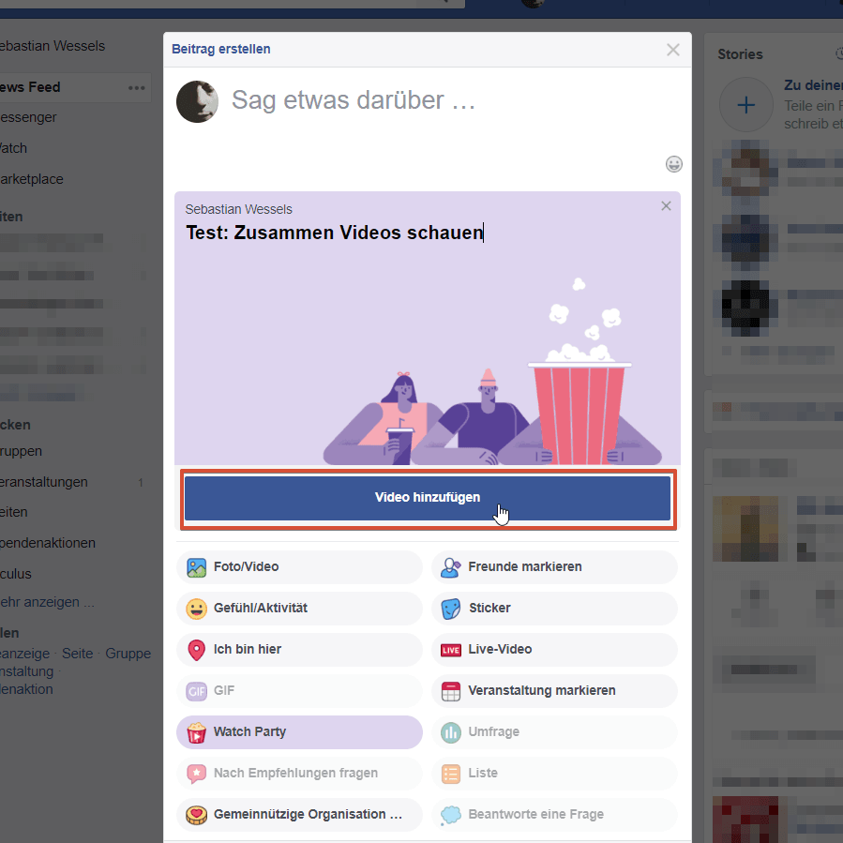Choose the Freunde markieren option

tap(554, 567)
